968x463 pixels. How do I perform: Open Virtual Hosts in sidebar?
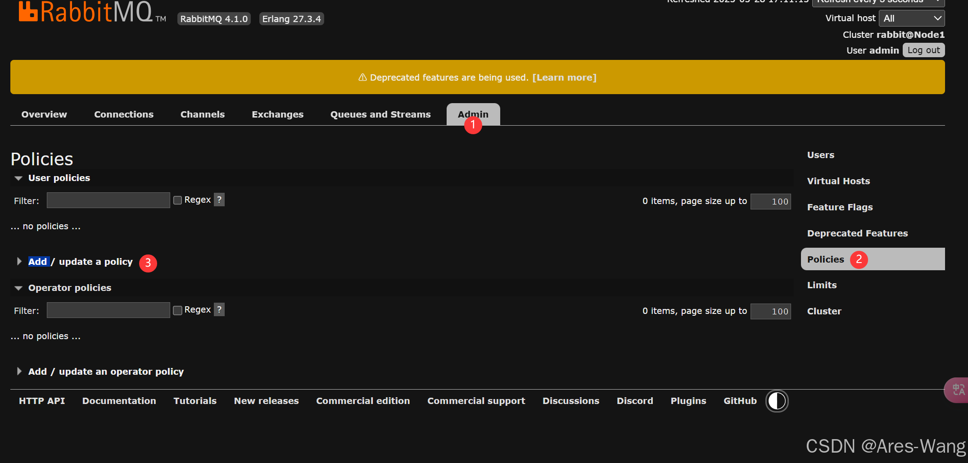coord(838,181)
